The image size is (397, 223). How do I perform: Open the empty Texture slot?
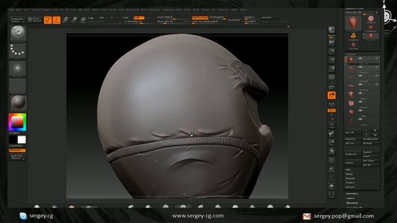[x=17, y=85]
